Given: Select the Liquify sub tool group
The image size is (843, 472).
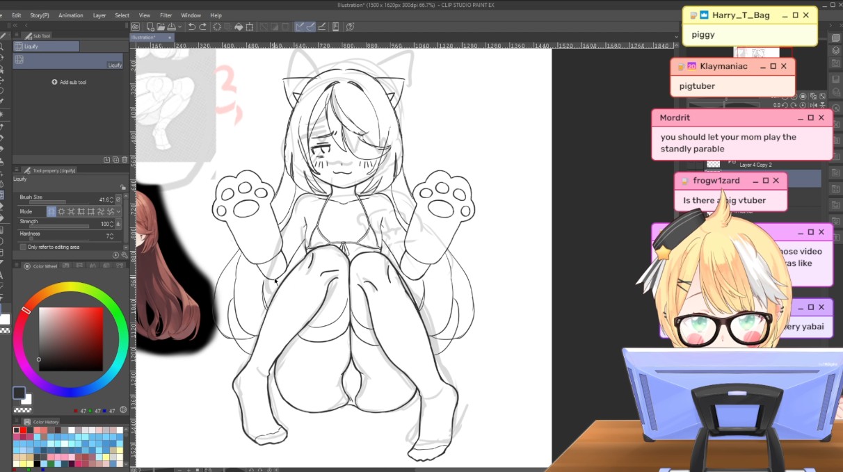Looking at the screenshot, I should click(46, 47).
